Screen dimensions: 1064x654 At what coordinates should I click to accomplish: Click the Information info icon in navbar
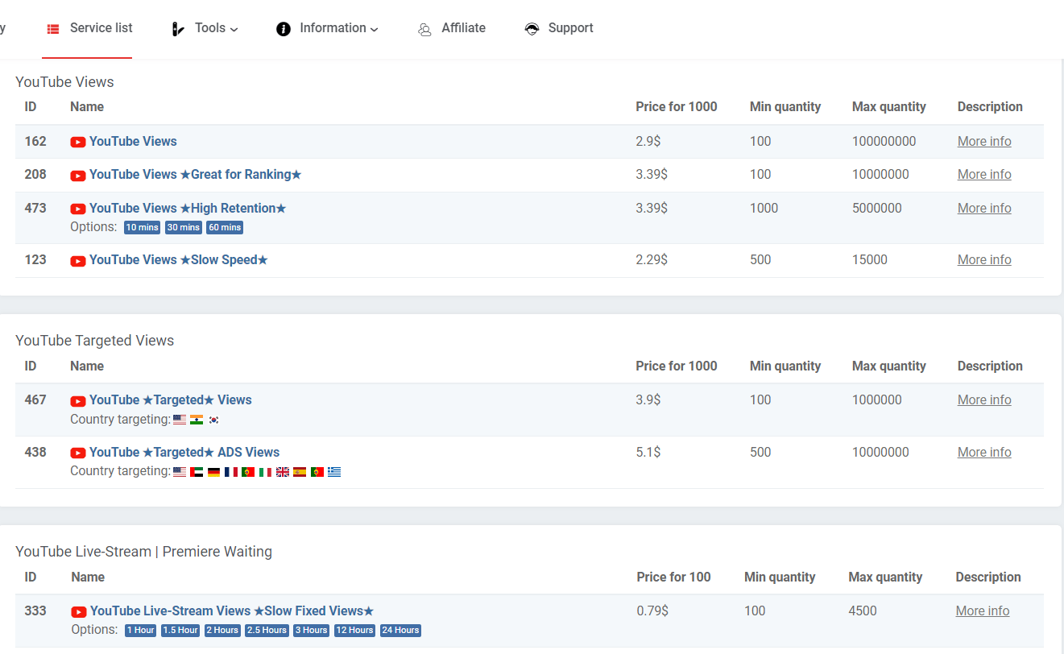coord(283,28)
